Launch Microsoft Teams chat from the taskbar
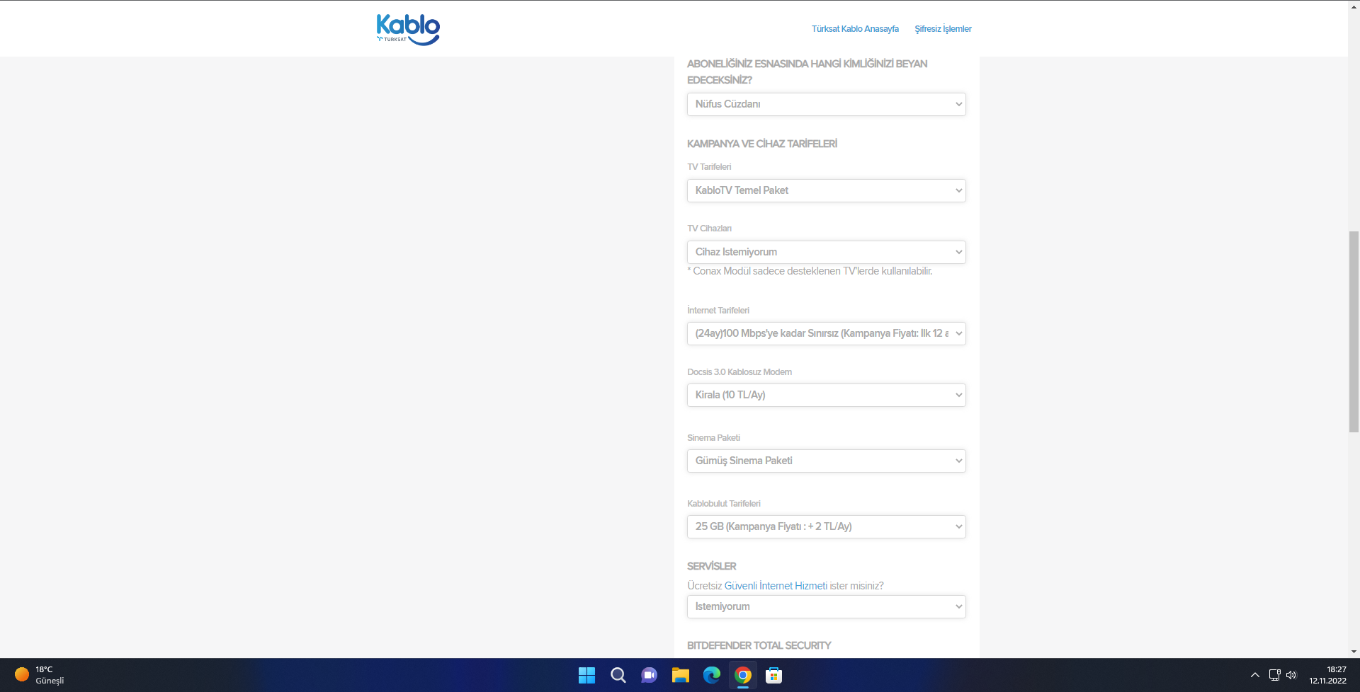 (x=649, y=675)
